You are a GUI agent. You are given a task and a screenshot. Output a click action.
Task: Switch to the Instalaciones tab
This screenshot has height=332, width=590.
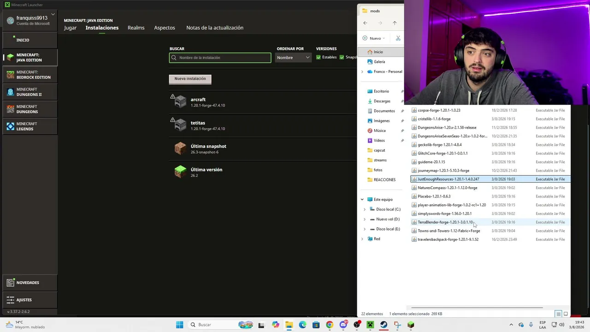(x=102, y=28)
